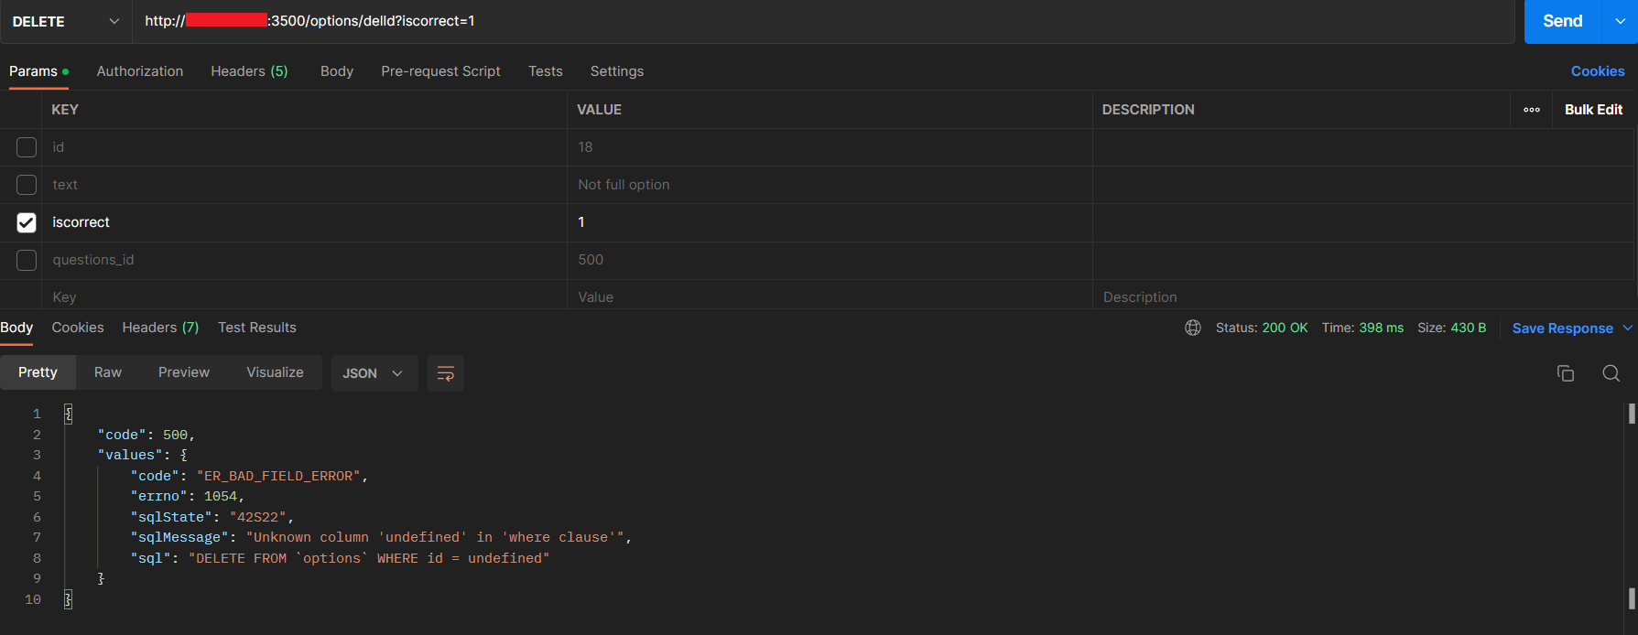Screen dimensions: 1638x635
Task: Open the response Cookies tab
Action: 78,328
